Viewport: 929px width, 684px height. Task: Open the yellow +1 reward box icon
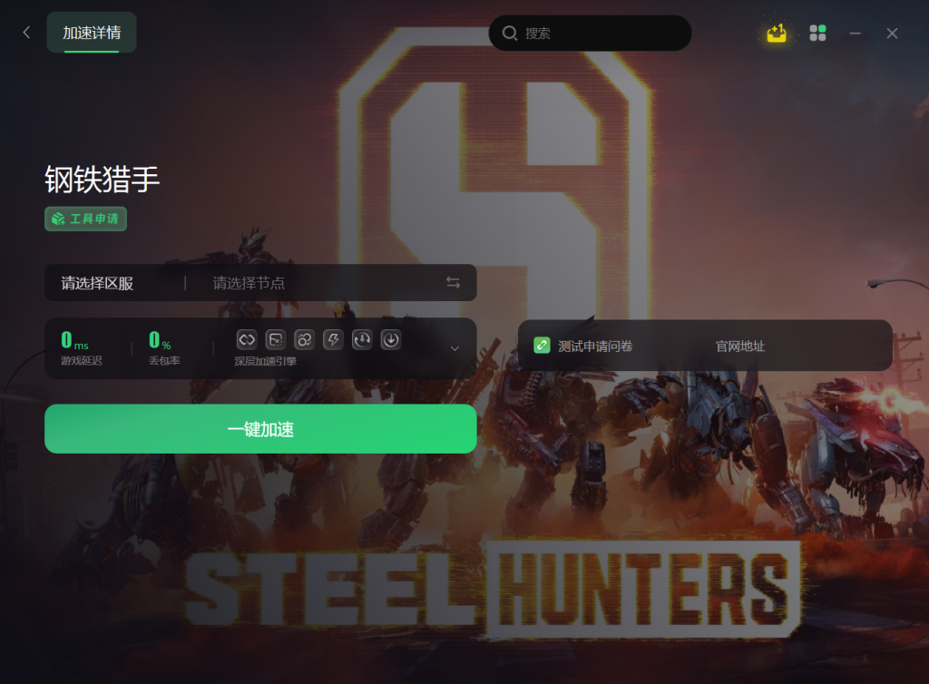coord(777,34)
